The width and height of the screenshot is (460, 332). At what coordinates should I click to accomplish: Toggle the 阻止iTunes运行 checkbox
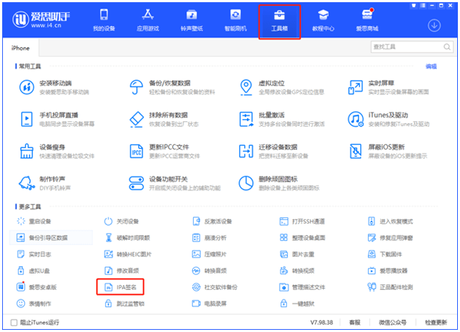(x=16, y=322)
